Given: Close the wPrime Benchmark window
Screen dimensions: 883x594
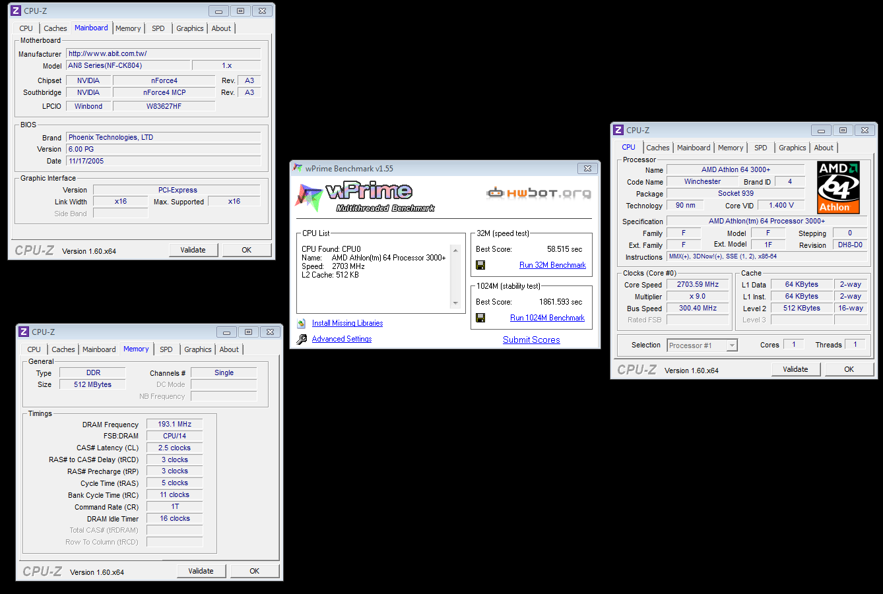Looking at the screenshot, I should coord(587,168).
